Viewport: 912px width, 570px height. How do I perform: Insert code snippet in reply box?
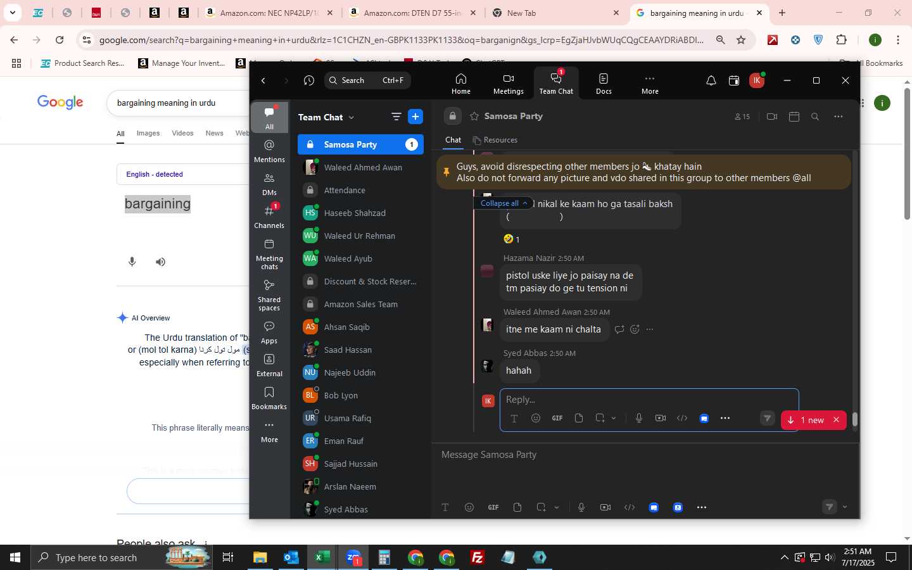click(x=682, y=418)
